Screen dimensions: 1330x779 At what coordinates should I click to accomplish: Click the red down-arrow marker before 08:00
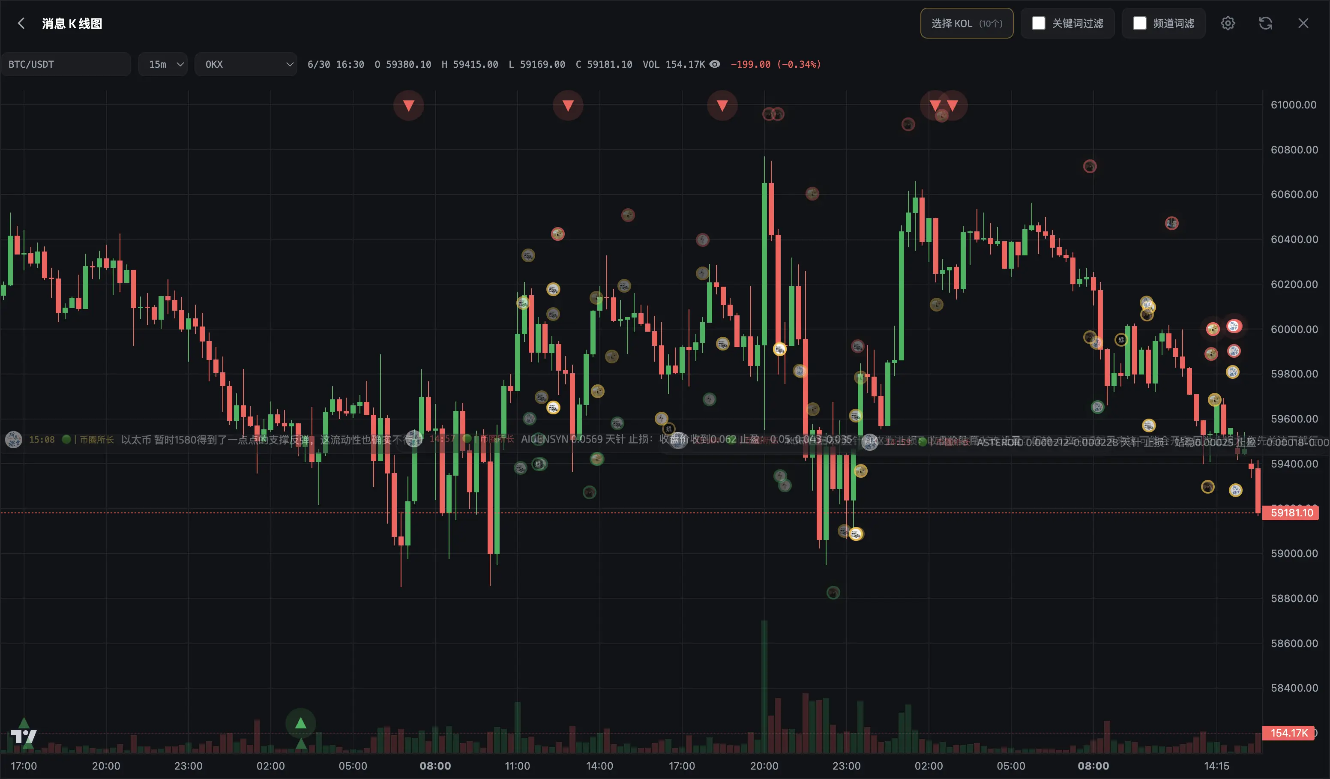pos(408,105)
